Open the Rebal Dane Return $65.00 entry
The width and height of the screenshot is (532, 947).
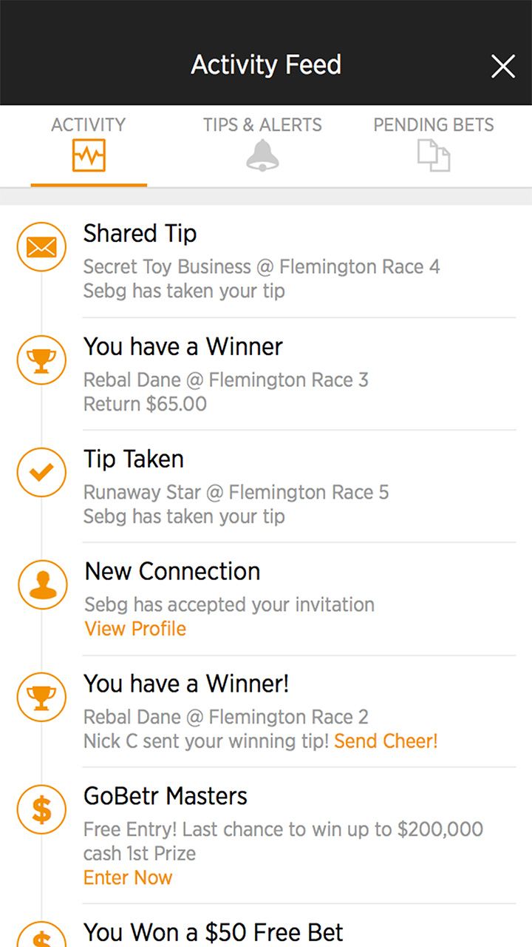tap(225, 392)
